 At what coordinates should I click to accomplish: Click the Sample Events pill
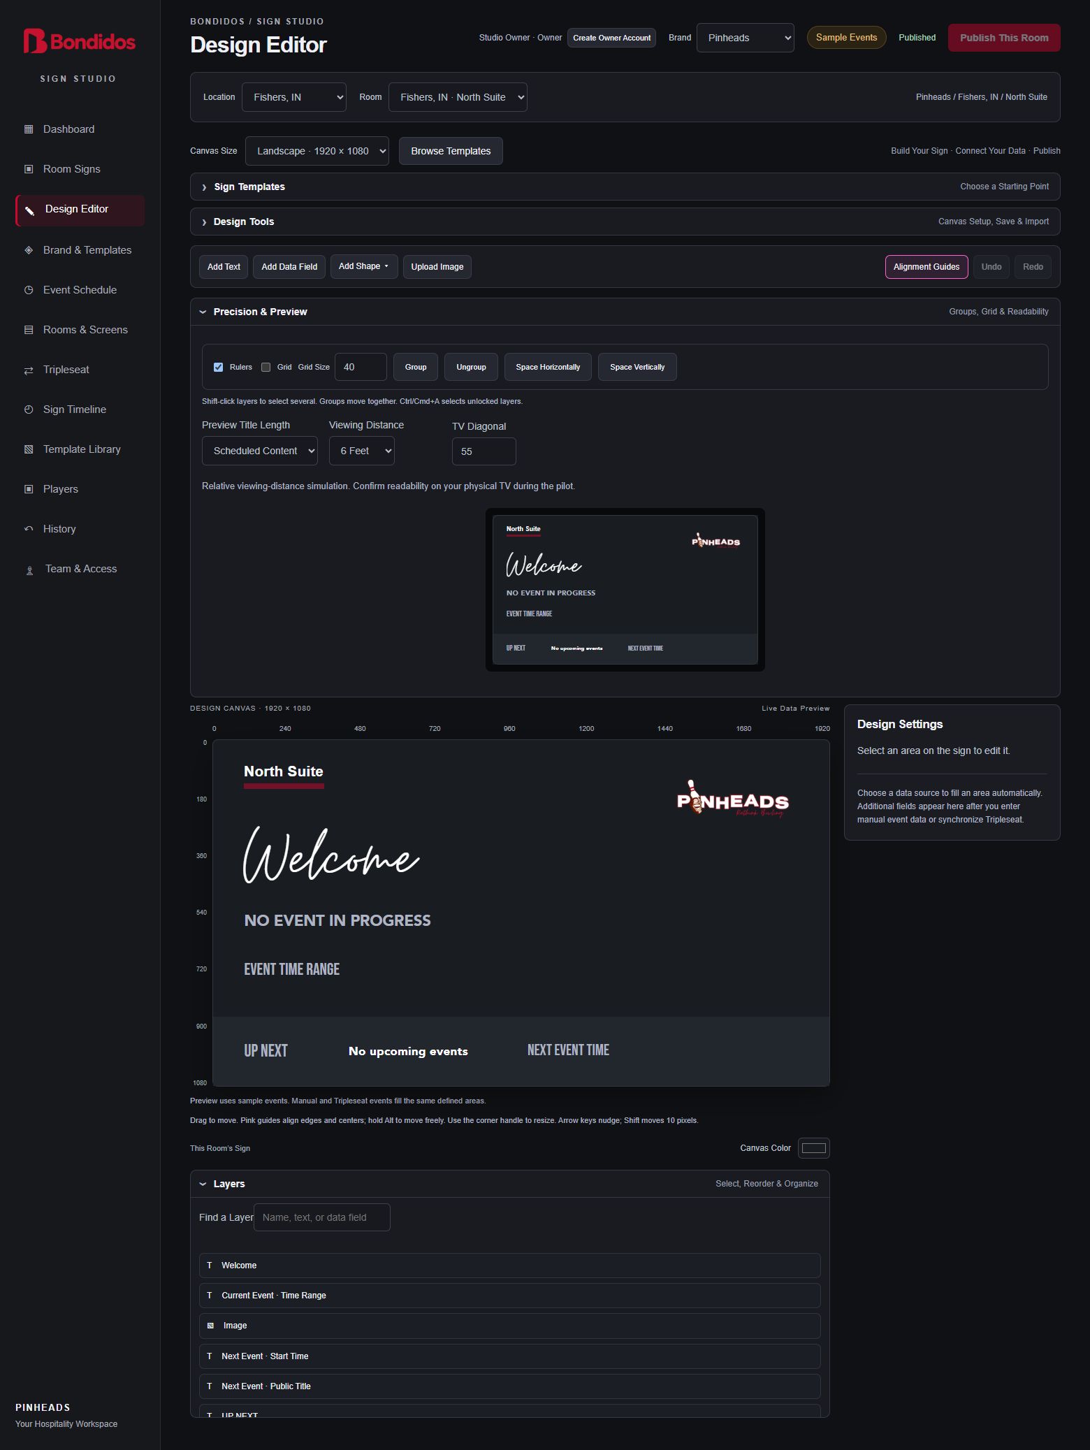846,38
